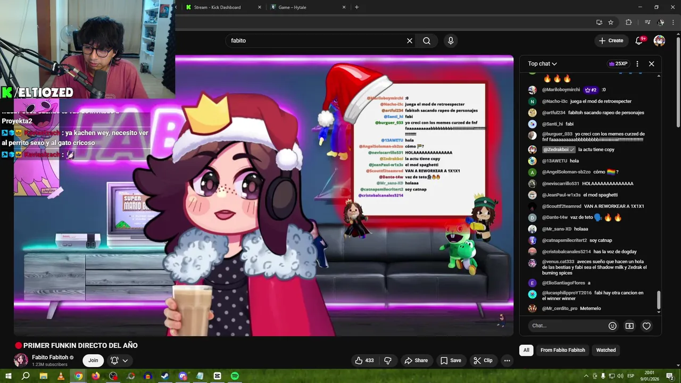Image resolution: width=681 pixels, height=383 pixels.
Task: Open CapCut from the taskbar
Action: [217, 376]
